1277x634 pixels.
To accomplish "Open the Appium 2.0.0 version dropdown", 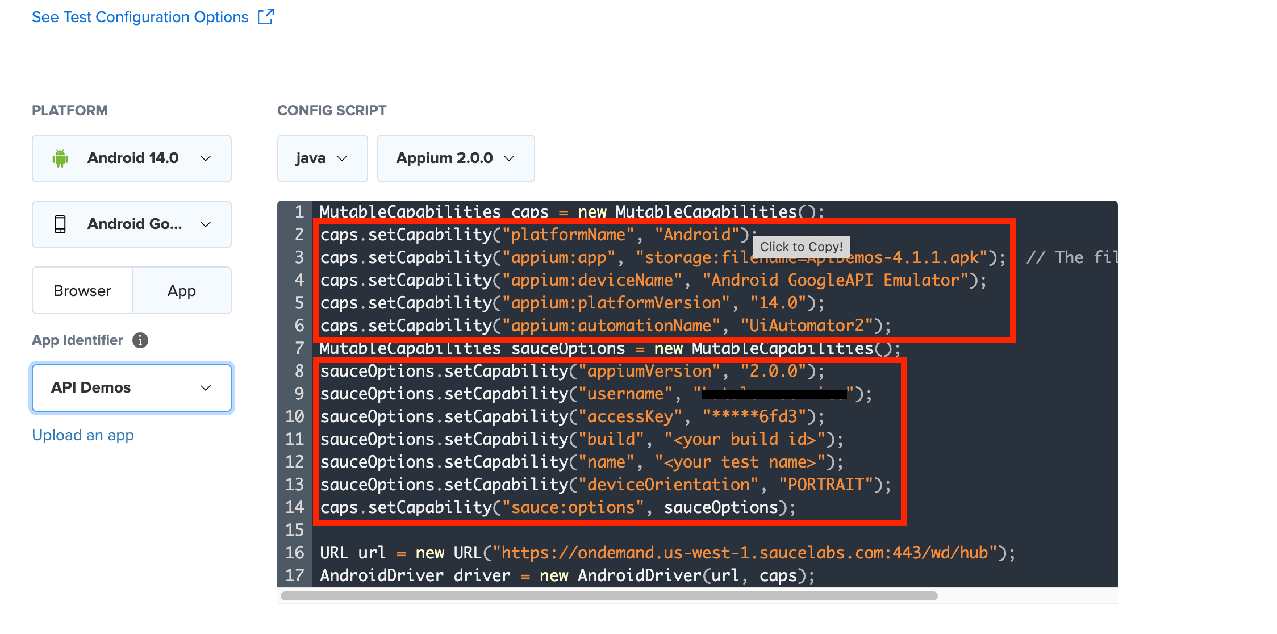I will [456, 158].
